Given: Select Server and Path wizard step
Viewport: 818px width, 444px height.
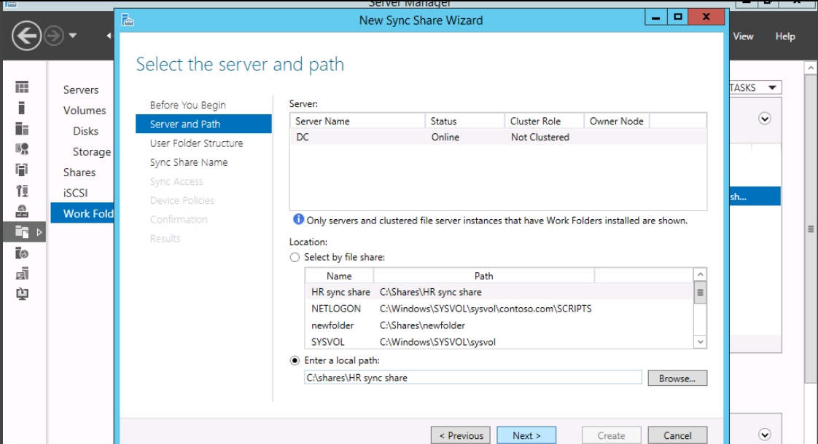Looking at the screenshot, I should (203, 124).
